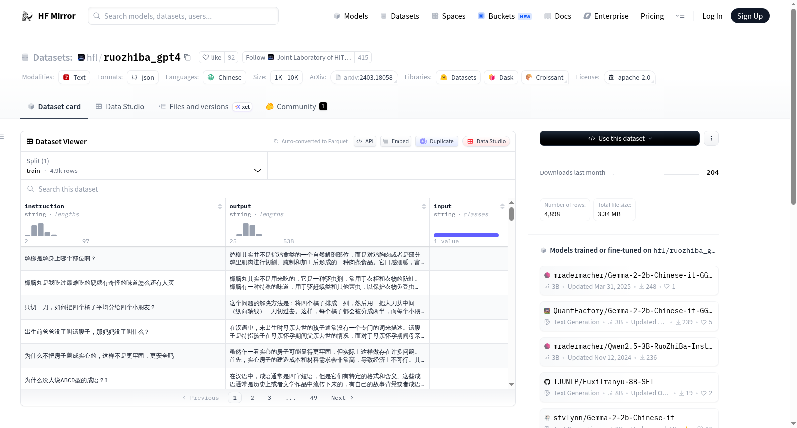Click the Duplicate button
The image size is (797, 428).
click(437, 141)
